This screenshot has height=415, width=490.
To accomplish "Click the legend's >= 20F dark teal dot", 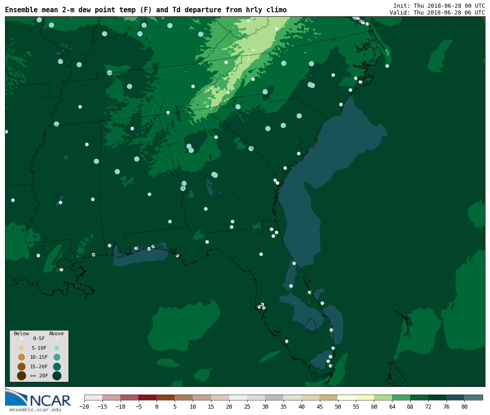I will click(57, 376).
